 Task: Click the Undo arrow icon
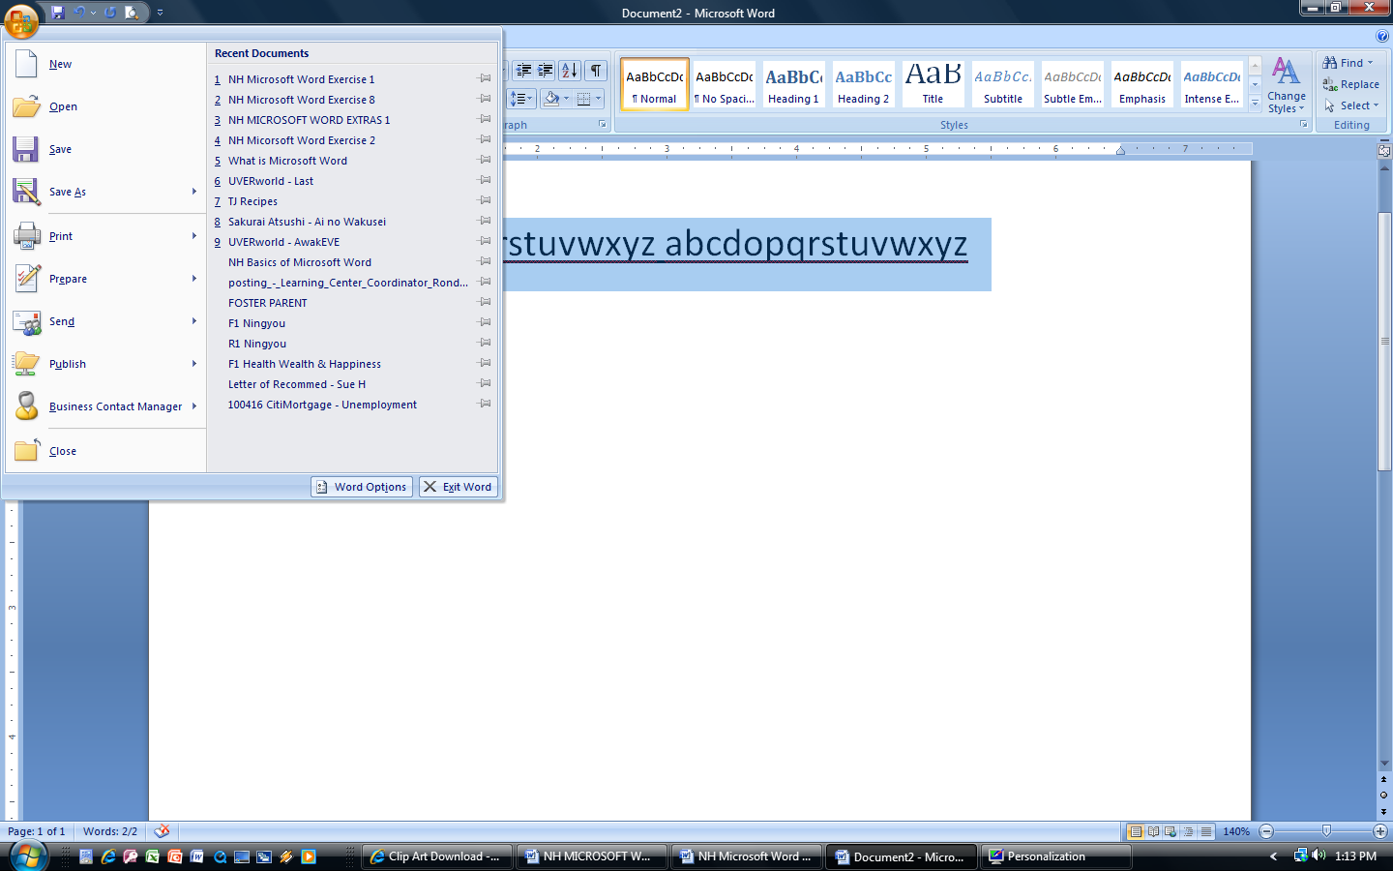pyautogui.click(x=80, y=13)
